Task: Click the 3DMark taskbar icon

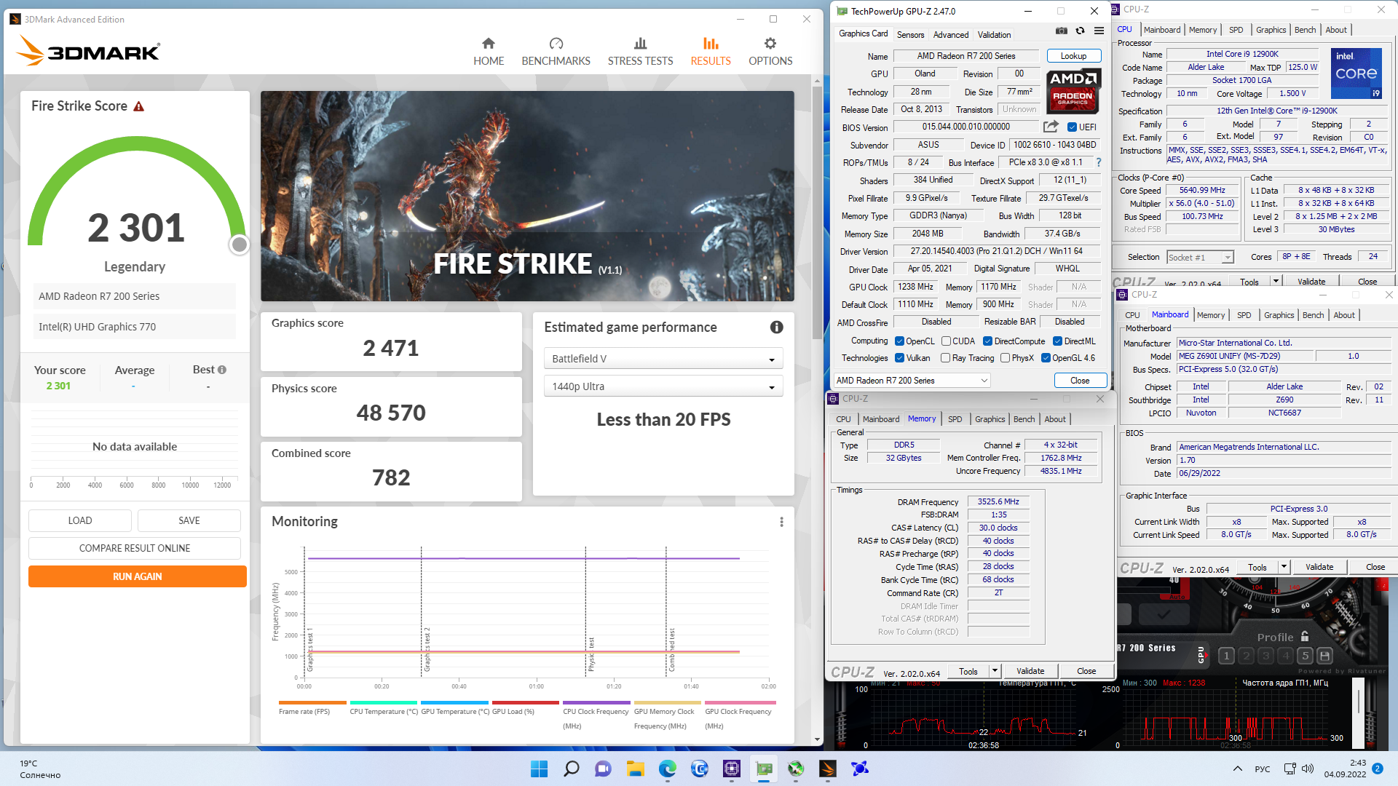Action: [828, 769]
